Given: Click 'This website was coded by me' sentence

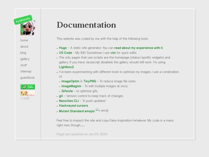Looking at the screenshot, I should [102, 39].
